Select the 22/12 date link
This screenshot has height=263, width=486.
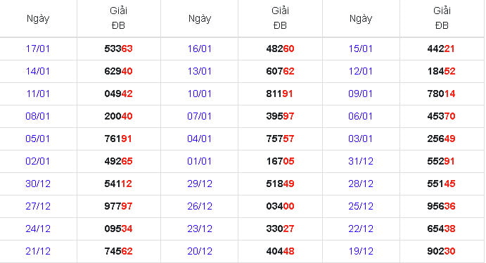click(x=361, y=229)
